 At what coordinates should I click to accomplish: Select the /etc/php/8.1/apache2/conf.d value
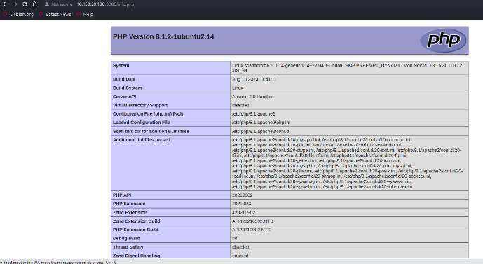pos(260,131)
